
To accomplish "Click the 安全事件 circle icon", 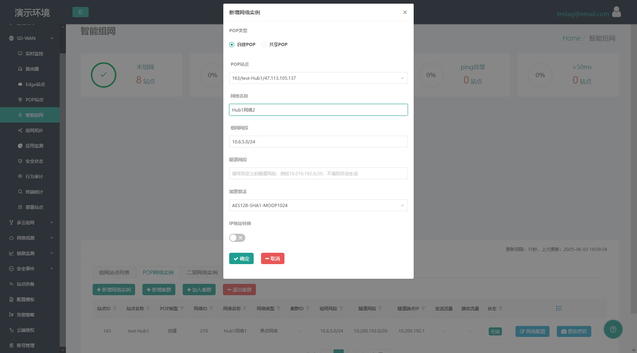I will 11,268.
